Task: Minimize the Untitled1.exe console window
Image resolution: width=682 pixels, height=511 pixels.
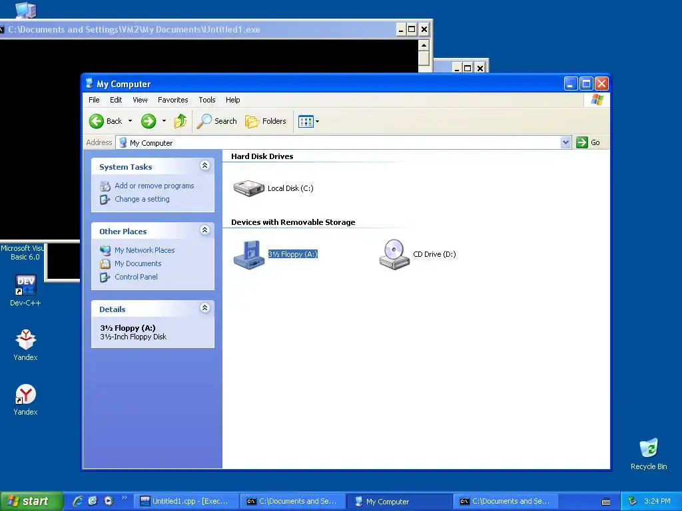Action: click(x=401, y=29)
